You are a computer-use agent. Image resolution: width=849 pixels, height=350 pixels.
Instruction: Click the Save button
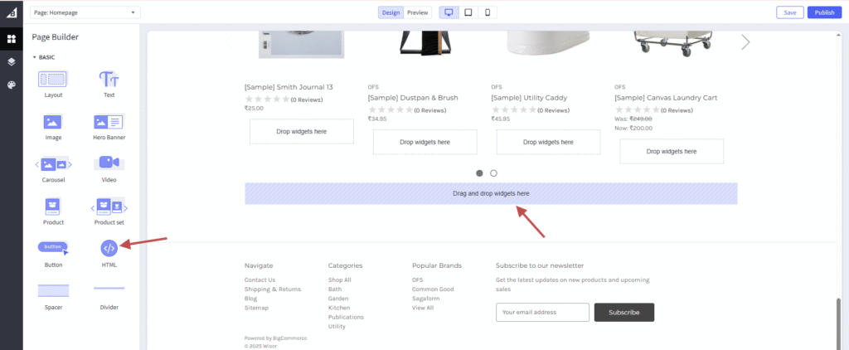tap(789, 12)
